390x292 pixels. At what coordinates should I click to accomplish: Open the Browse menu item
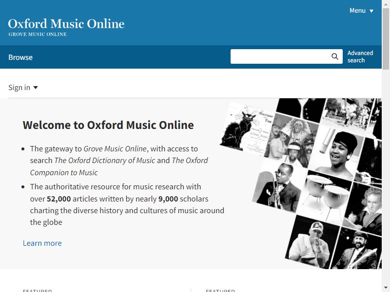20,57
